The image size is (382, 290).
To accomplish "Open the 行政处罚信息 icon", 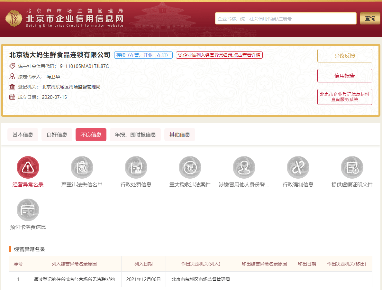I will [136, 167].
